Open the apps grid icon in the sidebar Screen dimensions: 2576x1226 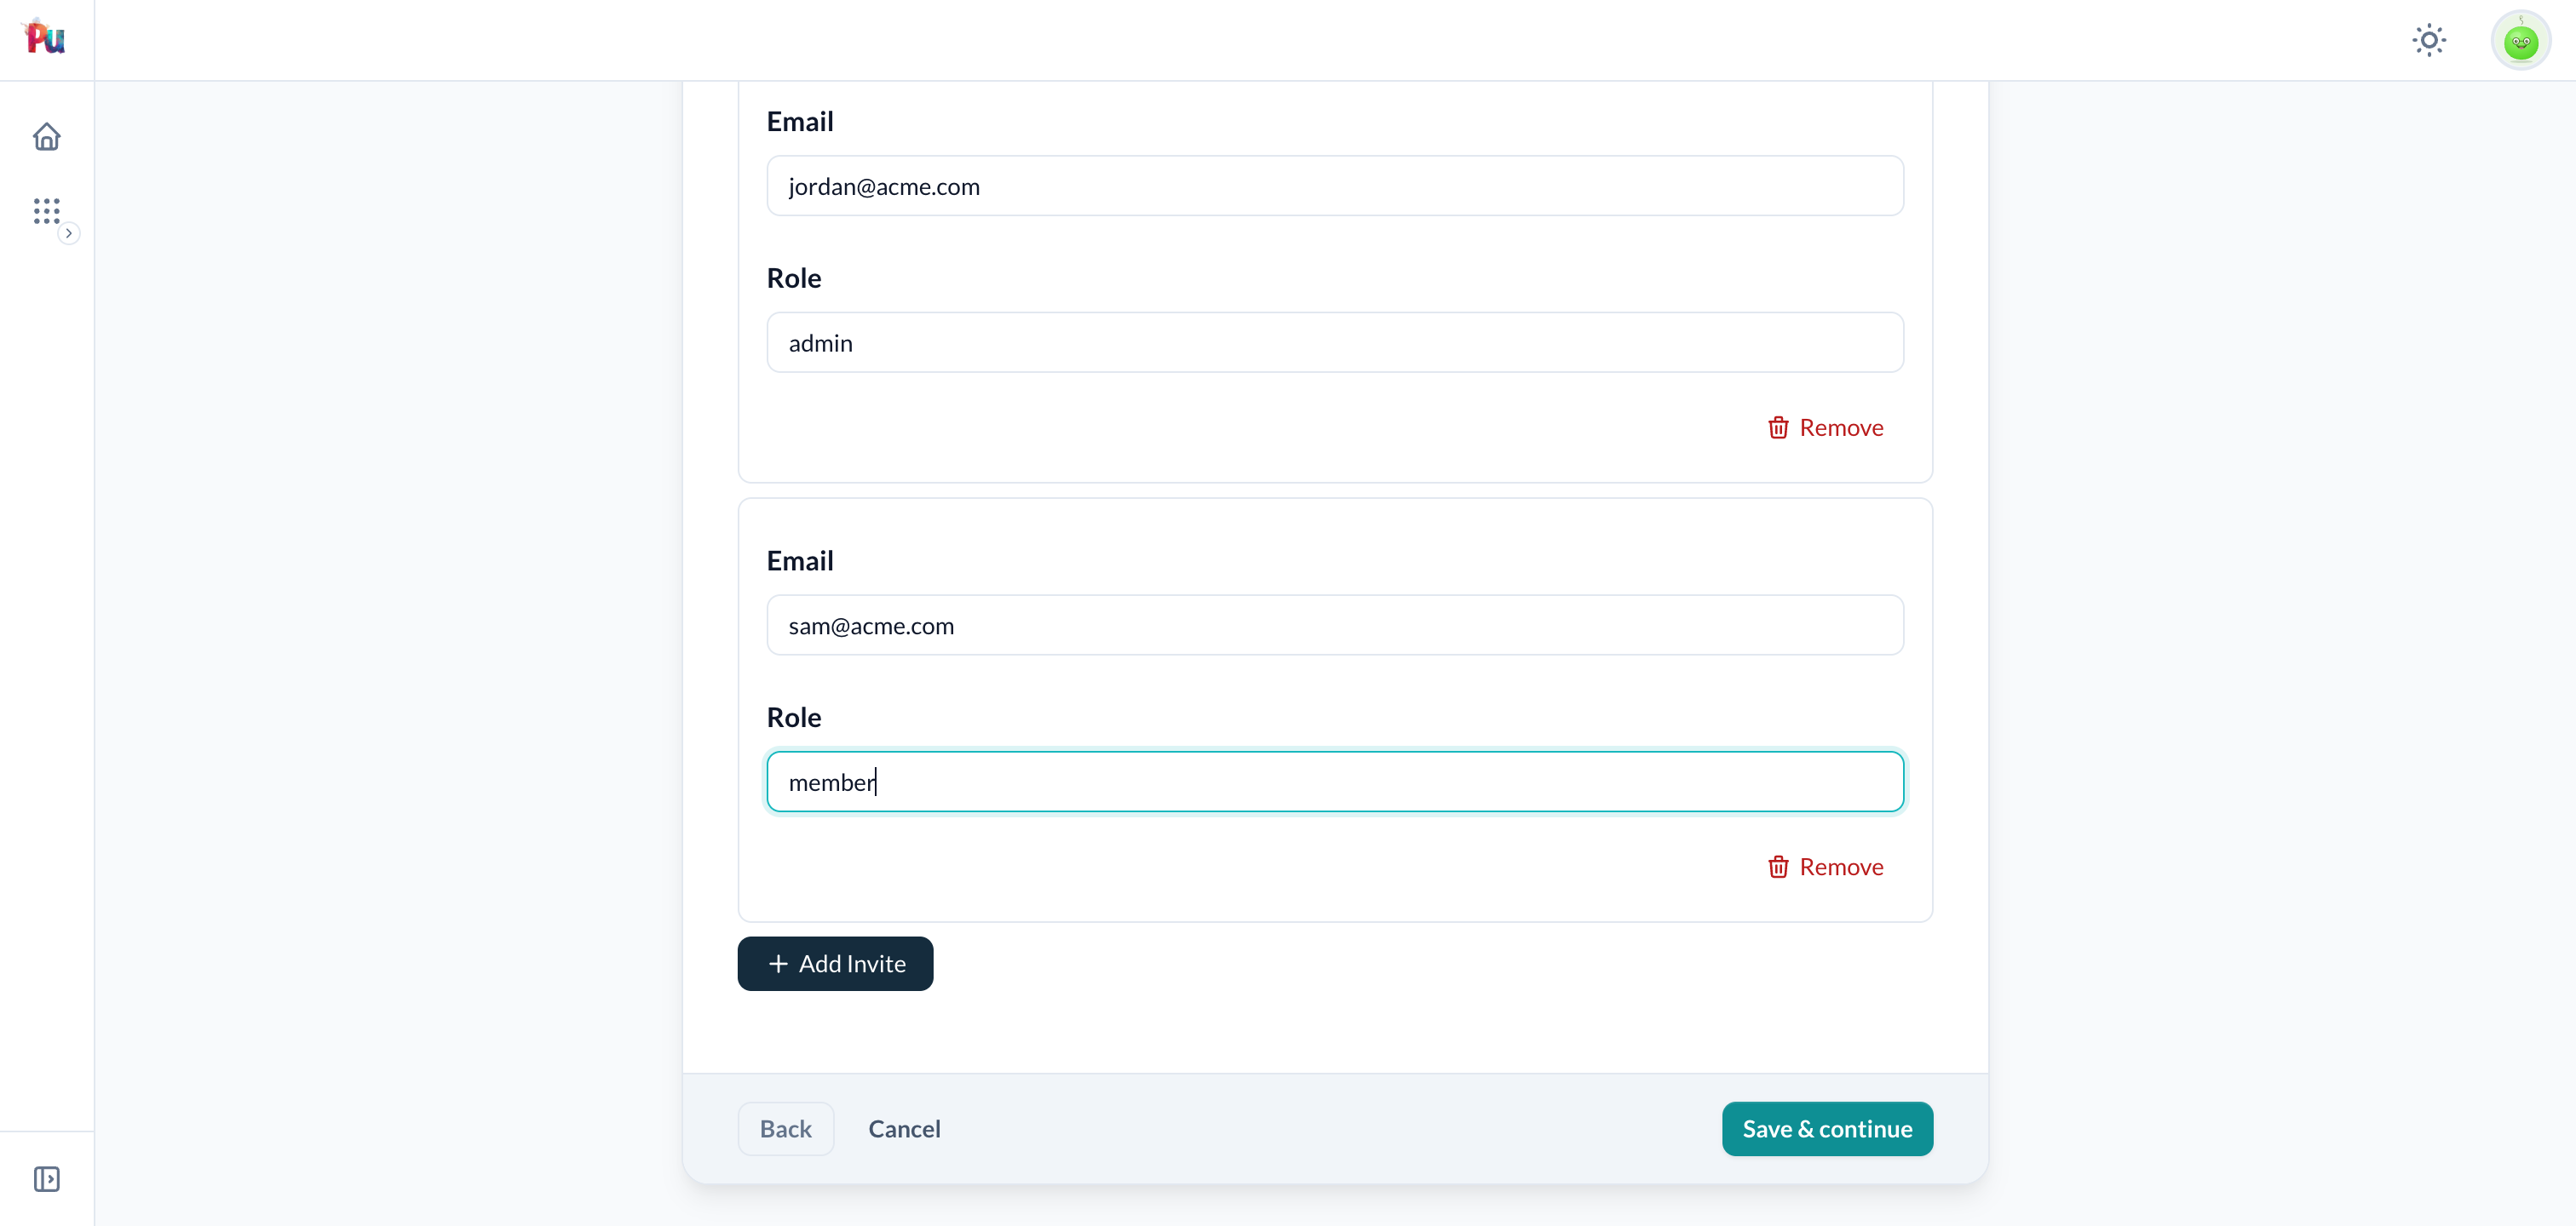[x=47, y=209]
